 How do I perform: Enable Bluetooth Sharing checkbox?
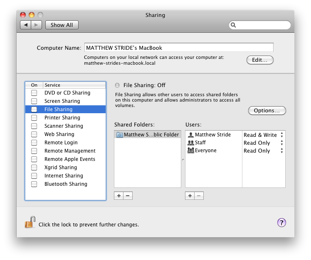coord(34,184)
